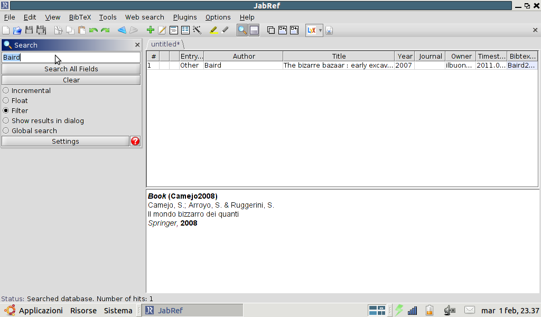Sort by the Author column header
This screenshot has width=541, height=317.
pos(244,56)
